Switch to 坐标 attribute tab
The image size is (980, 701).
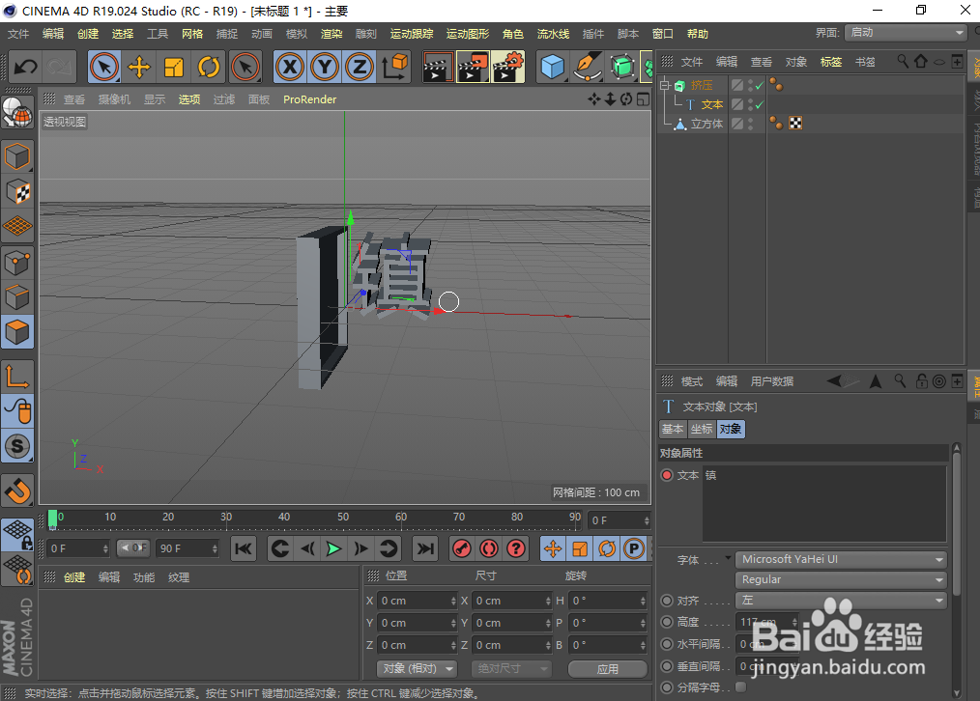click(702, 429)
